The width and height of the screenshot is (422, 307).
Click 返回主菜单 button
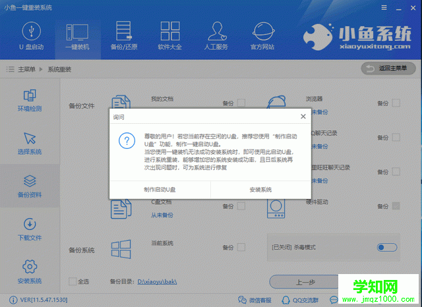(x=388, y=69)
